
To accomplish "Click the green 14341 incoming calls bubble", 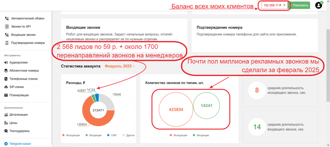I will tap(207, 106).
